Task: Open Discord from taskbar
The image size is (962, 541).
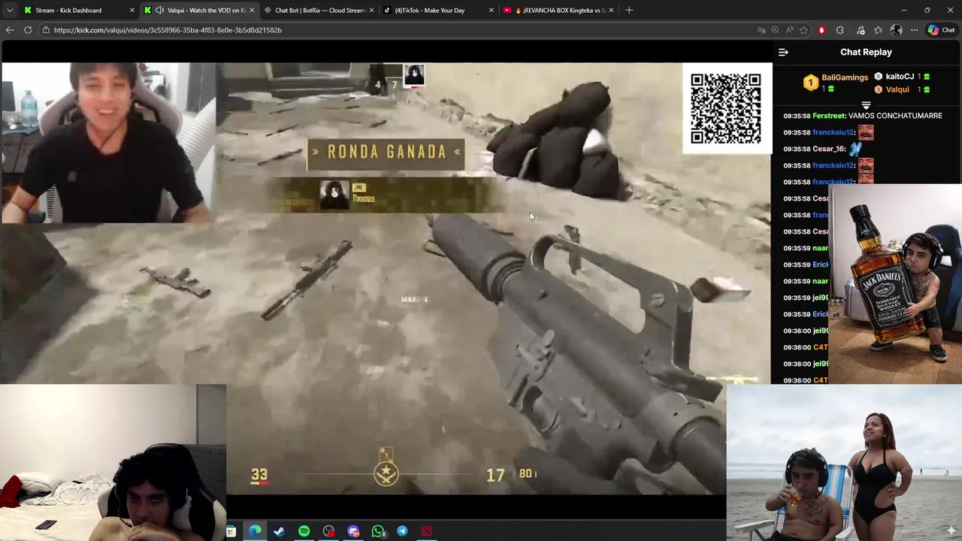Action: (353, 531)
